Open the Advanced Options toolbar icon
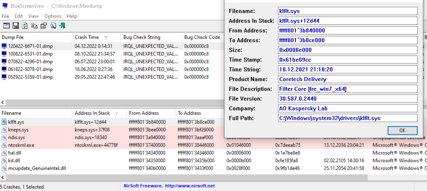The image size is (427, 191). pyautogui.click(x=6, y=26)
